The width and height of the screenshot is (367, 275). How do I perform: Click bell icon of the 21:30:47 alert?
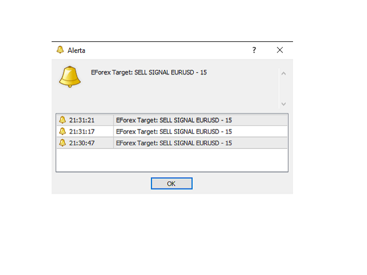point(63,143)
